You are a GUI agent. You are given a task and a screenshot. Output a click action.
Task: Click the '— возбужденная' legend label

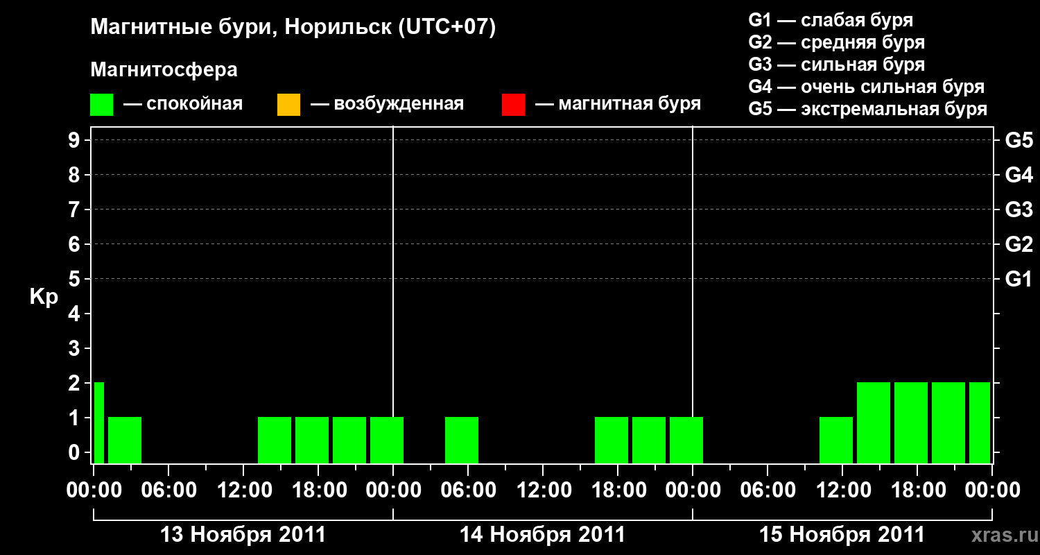point(387,104)
